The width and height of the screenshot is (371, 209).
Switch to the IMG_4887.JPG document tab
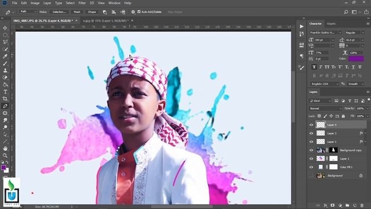pos(43,21)
